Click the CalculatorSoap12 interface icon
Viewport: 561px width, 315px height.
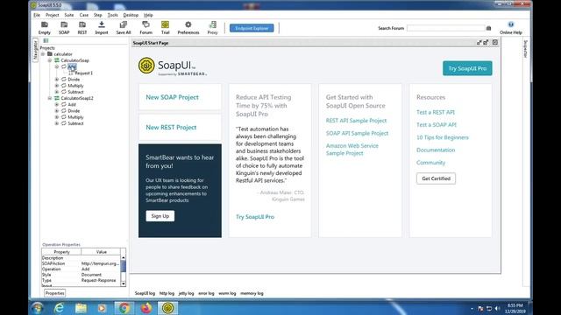coord(56,98)
